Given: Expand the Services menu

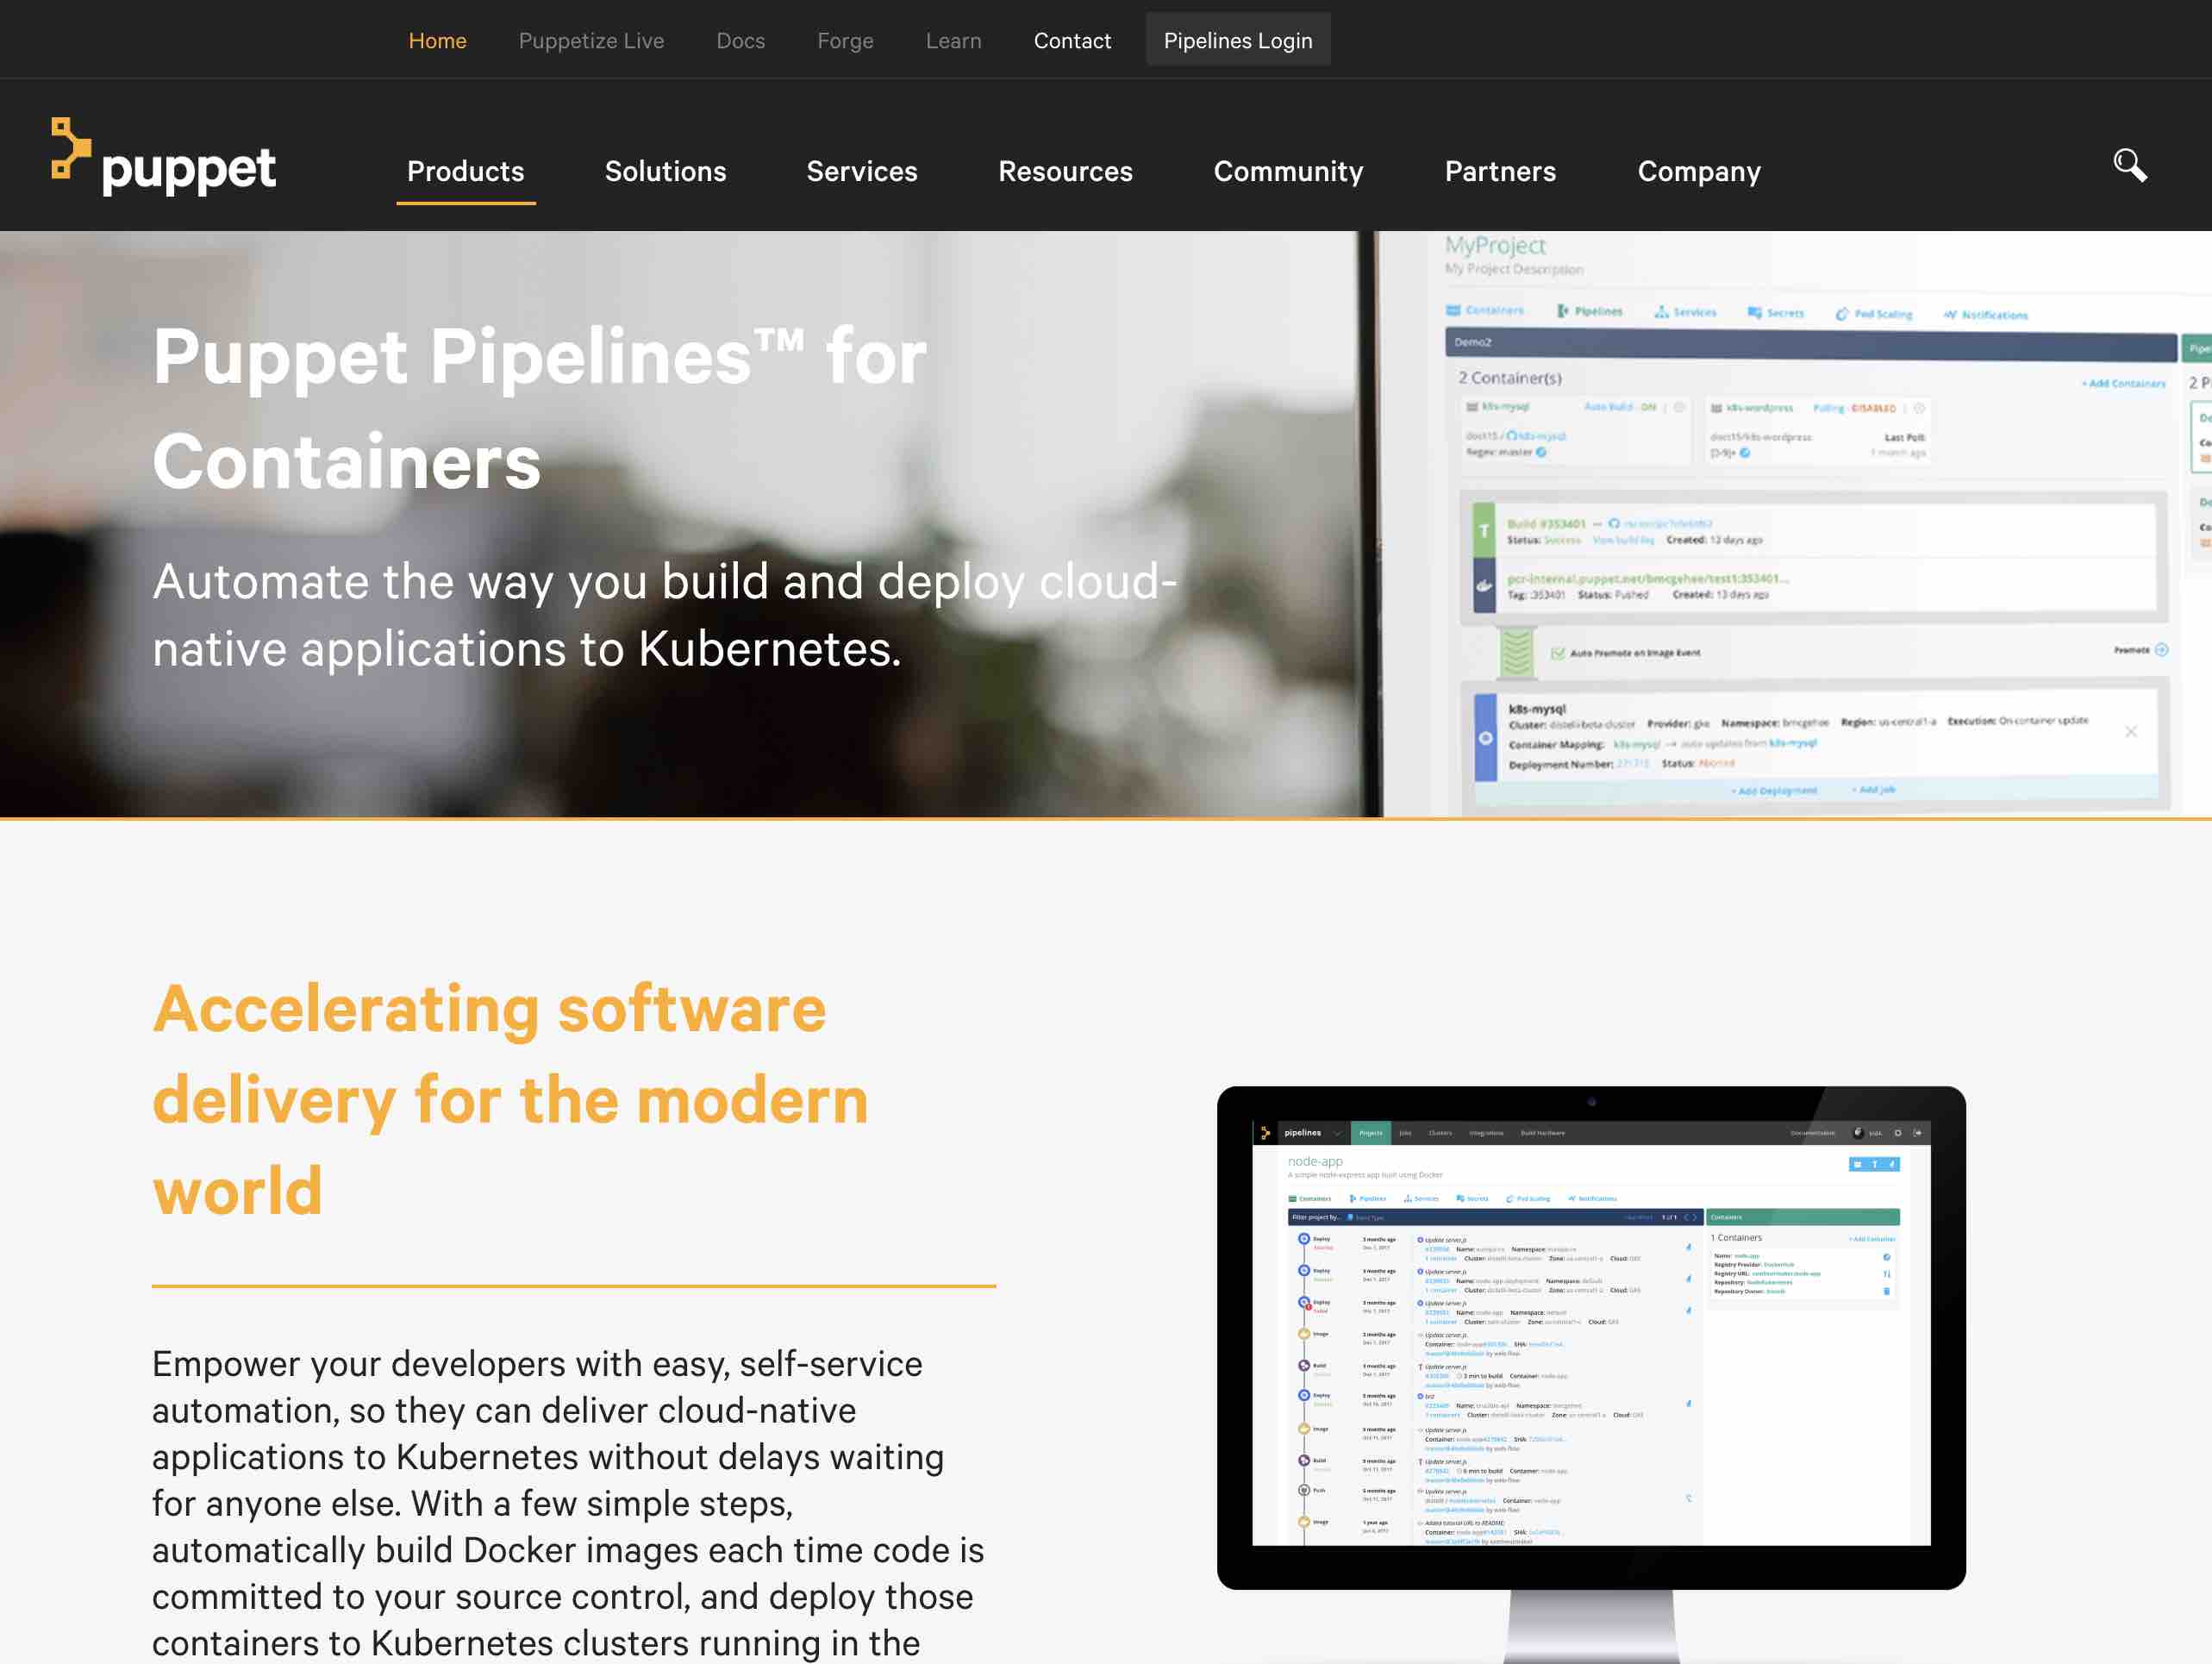Looking at the screenshot, I should 861,171.
